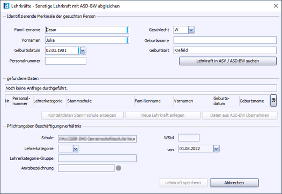This screenshot has height=194, width=282.
Task: Click the Geschlecht field showing W
Action: (x=181, y=30)
